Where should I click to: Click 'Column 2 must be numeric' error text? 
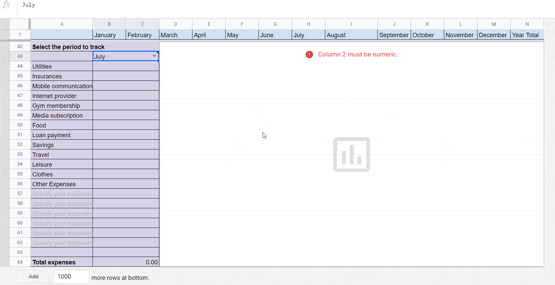(x=358, y=54)
